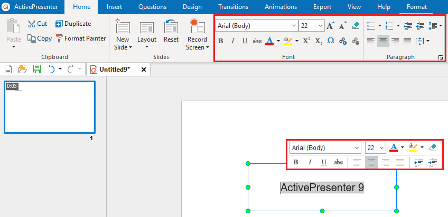Click the Cut icon in Clipboard group
Image resolution: width=448 pixels, height=217 pixels.
pos(32,24)
